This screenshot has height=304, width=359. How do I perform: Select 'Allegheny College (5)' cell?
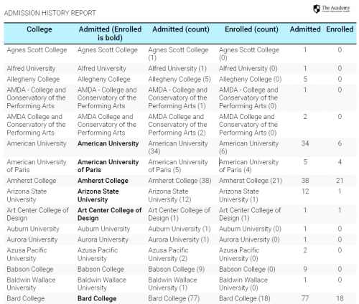point(179,79)
